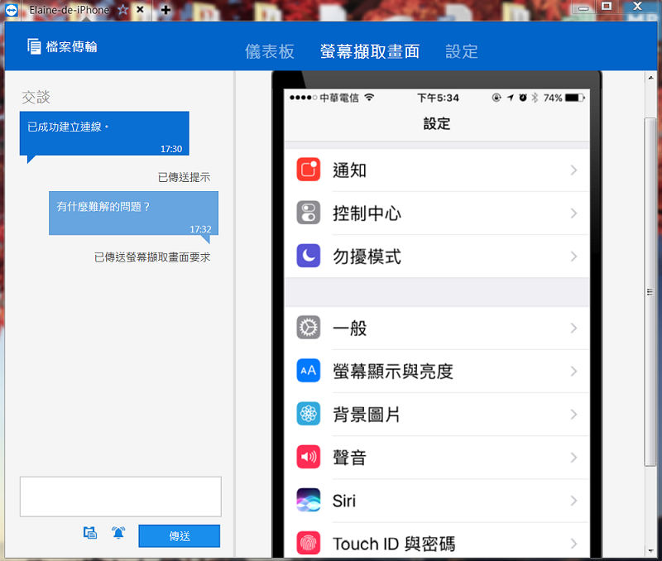Image resolution: width=662 pixels, height=561 pixels.
Task: Click the iPhone alarm clock status icon
Action: point(523,98)
